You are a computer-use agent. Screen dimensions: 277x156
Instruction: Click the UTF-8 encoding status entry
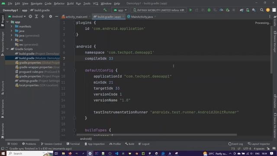click(247, 149)
